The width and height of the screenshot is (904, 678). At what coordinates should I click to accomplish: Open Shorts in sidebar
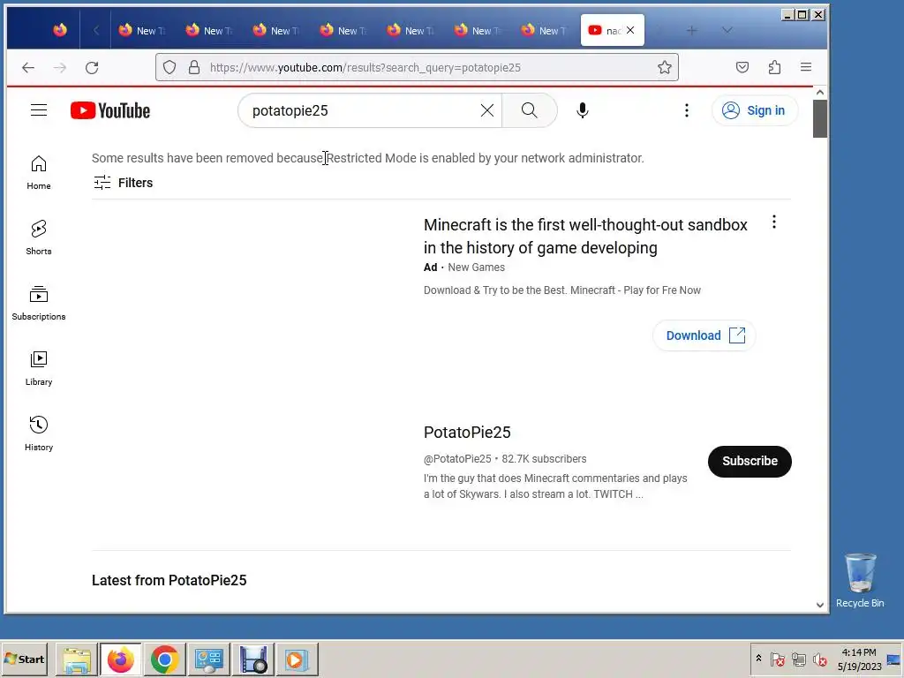pos(39,237)
